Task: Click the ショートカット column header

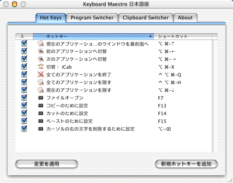Action: coord(183,36)
